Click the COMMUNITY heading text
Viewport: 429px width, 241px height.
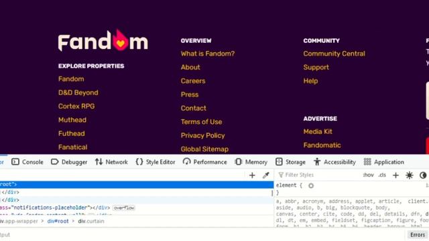click(x=321, y=41)
